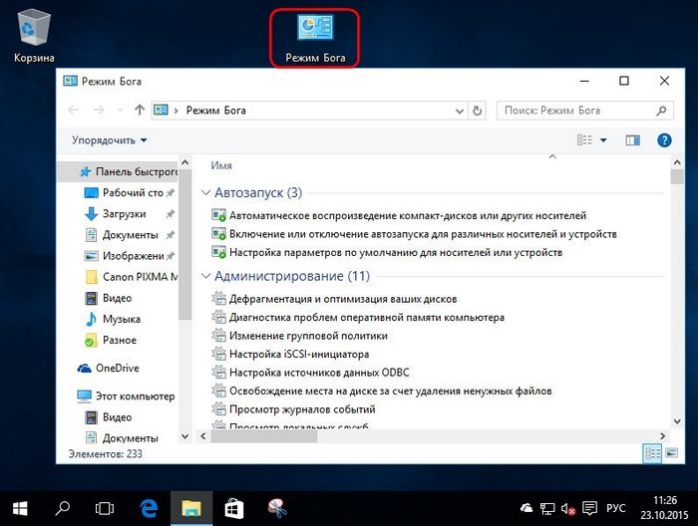Select Загрузки in navigation pane
This screenshot has width=698, height=526.
coord(124,214)
